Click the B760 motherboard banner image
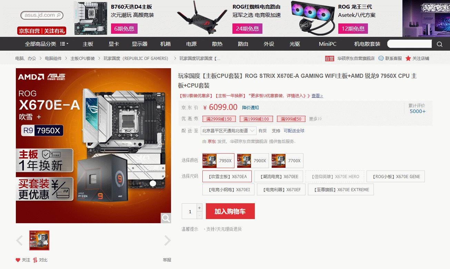The height and width of the screenshot is (269, 450). point(91,18)
